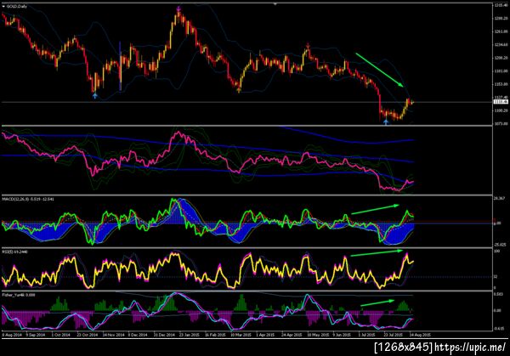Select the purple vertical line on the price chart
The height and width of the screenshot is (356, 510).
click(x=120, y=66)
